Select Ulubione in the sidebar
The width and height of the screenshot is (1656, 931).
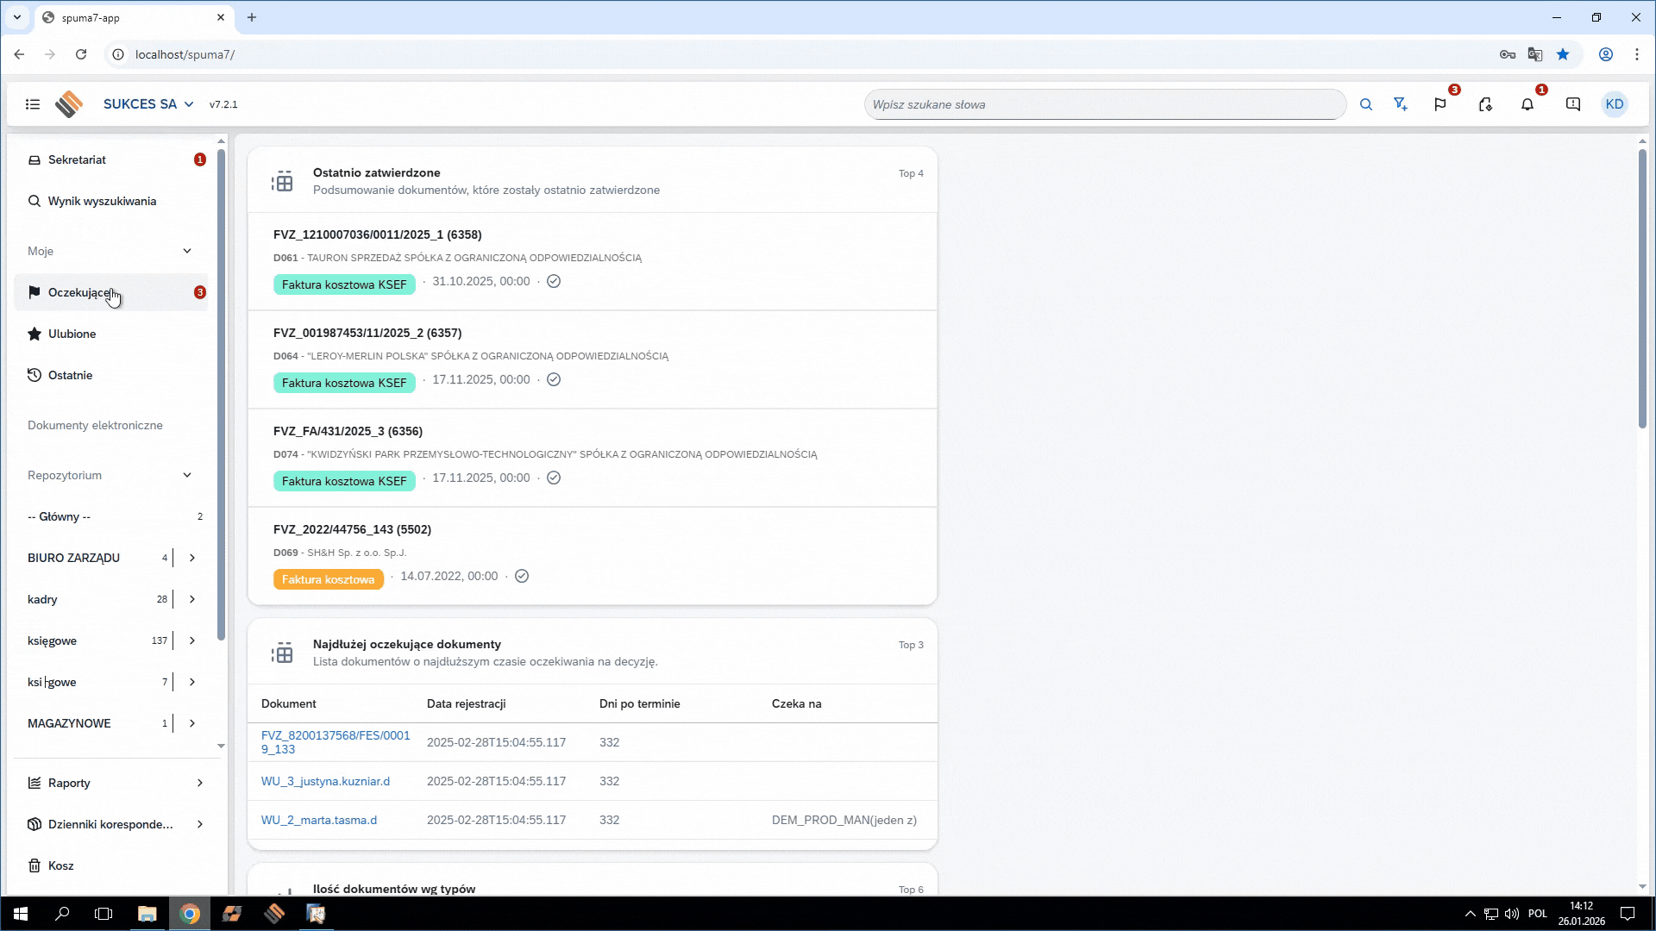click(x=72, y=334)
